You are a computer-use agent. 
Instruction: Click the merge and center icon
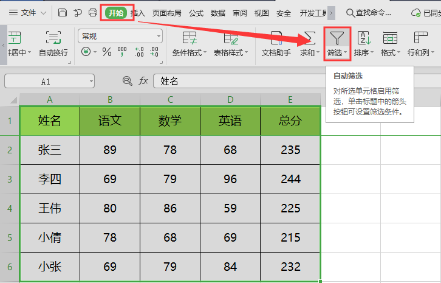15,38
